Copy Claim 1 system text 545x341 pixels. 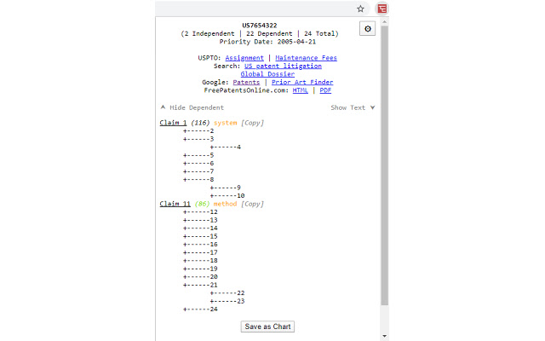252,123
